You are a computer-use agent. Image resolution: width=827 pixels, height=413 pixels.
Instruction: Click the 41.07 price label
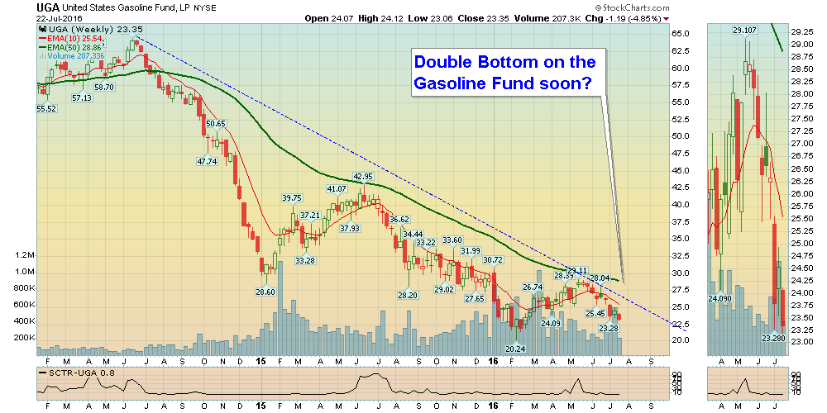pyautogui.click(x=336, y=188)
